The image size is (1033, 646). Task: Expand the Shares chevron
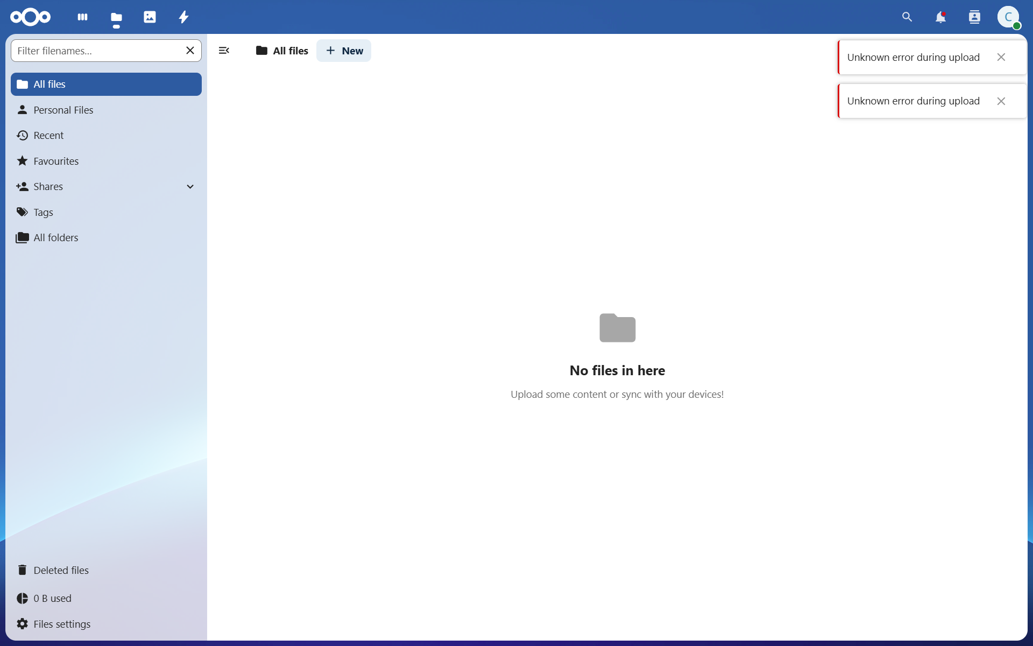coord(190,187)
